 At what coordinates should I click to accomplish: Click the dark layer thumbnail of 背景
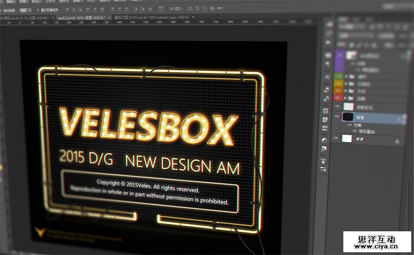348,117
